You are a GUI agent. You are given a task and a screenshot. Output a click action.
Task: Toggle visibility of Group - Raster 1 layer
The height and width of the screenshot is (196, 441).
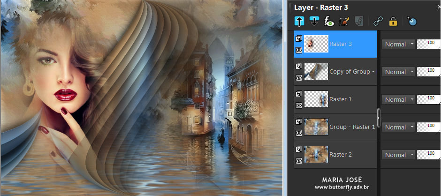click(299, 133)
